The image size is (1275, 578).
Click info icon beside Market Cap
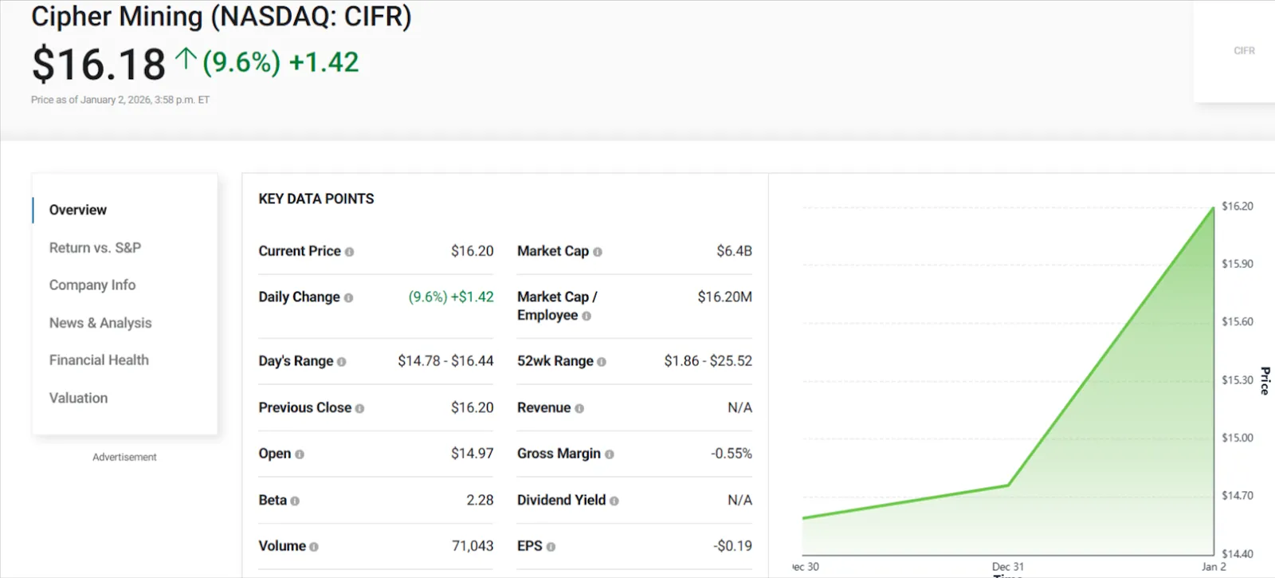click(598, 252)
